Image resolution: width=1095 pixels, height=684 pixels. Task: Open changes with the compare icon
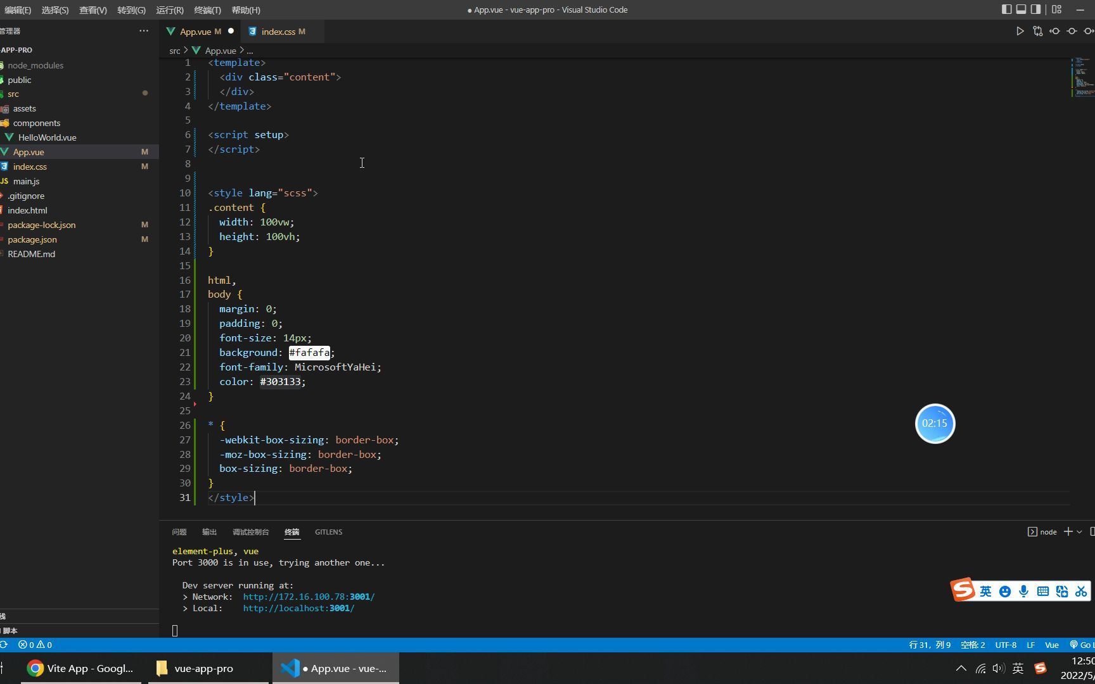pyautogui.click(x=1037, y=31)
